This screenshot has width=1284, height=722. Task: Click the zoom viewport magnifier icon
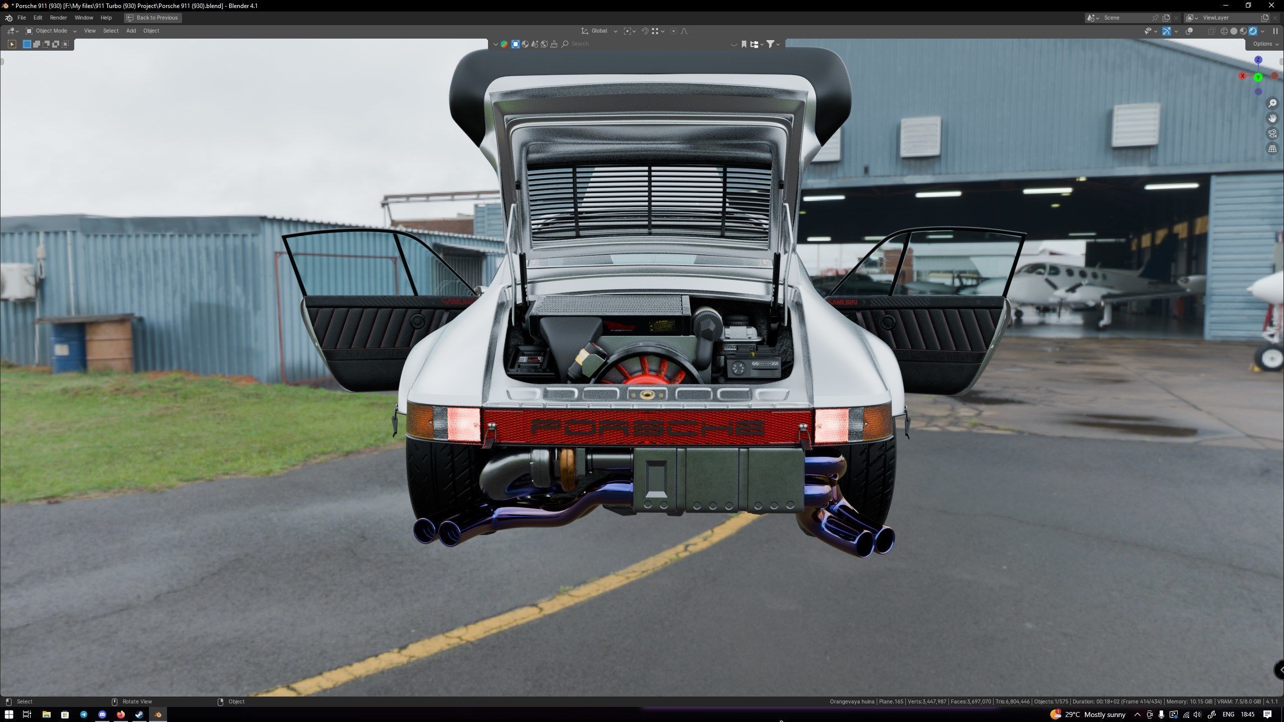tap(1272, 103)
